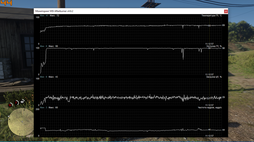Select the 'Частота кадров, кадр/с' graph label
Image resolution: width=254 pixels, height=142 pixels.
[x=210, y=107]
